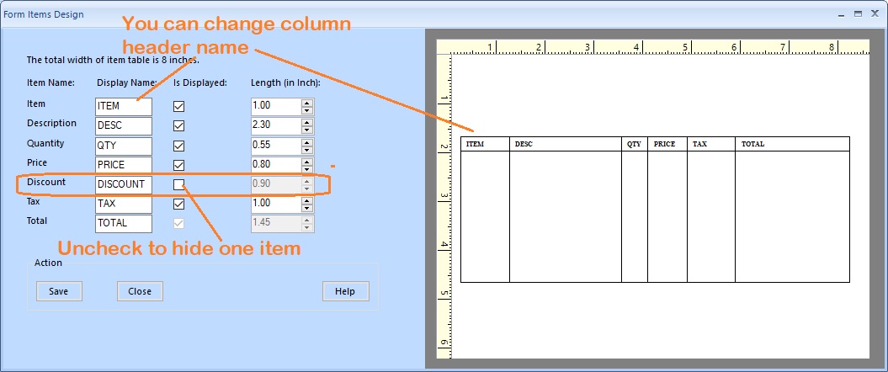Open Help for form items design
The width and height of the screenshot is (888, 372).
(x=345, y=291)
